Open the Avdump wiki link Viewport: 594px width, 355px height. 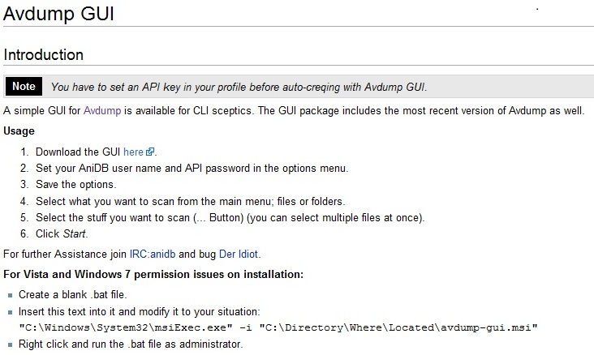102,111
